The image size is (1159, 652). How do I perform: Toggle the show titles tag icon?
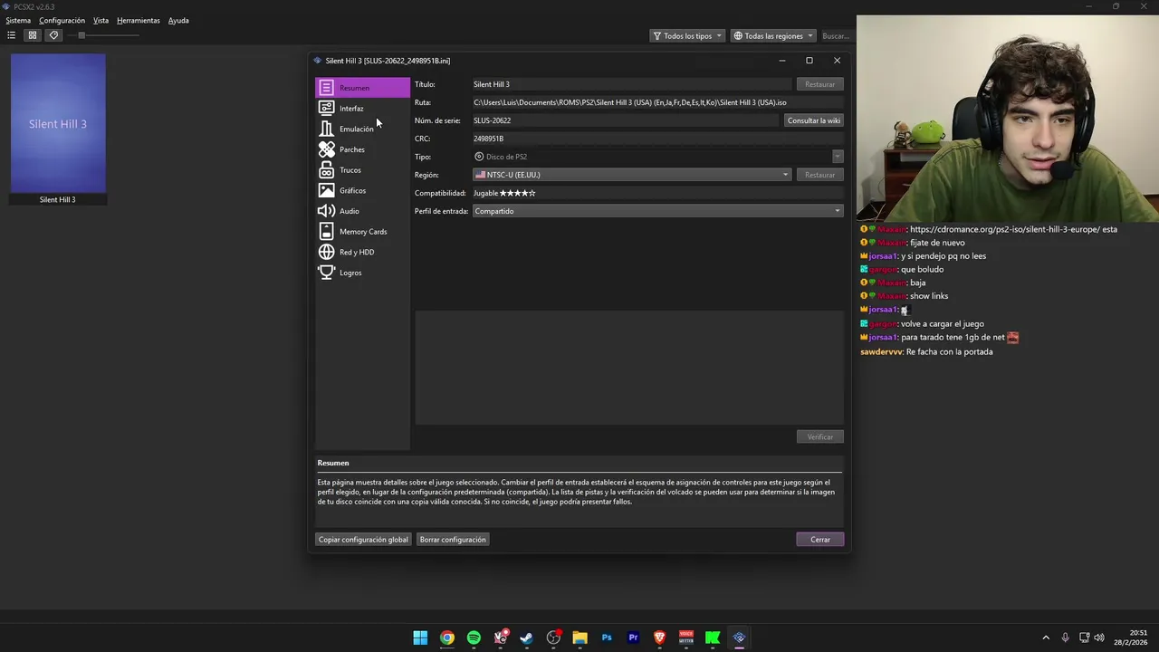(53, 35)
